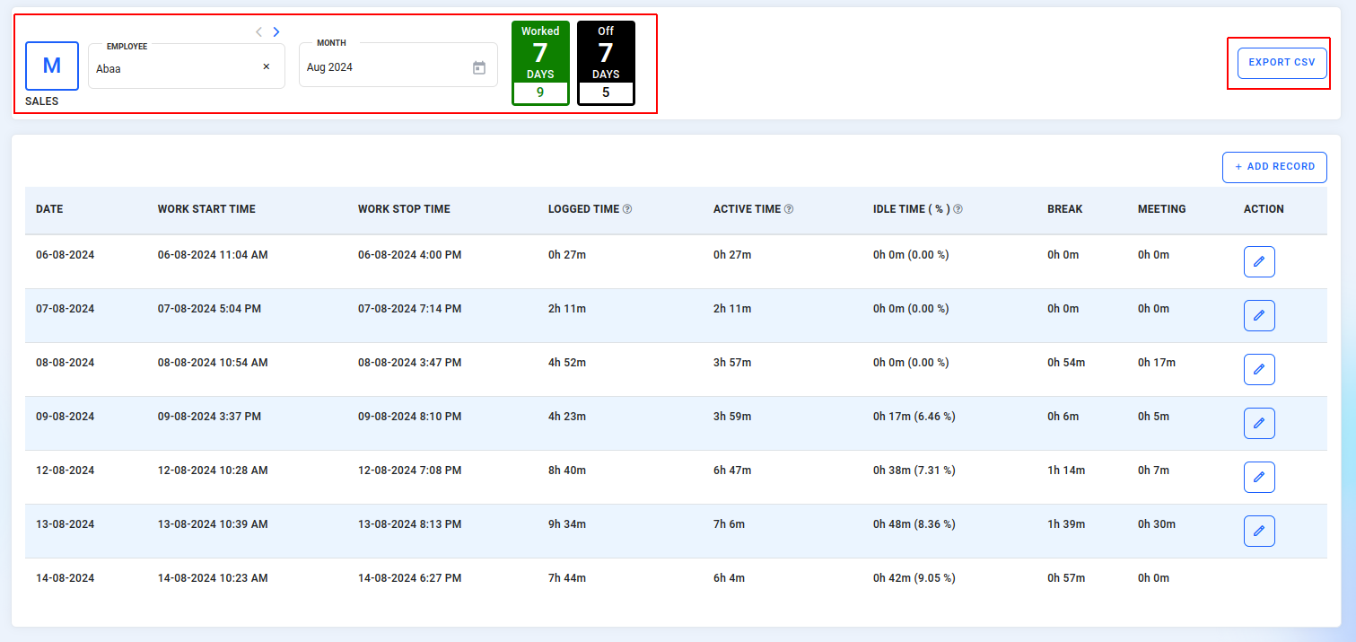Open the Month field Aug 2024
Viewport: 1356px width, 642px height.
pyautogui.click(x=398, y=66)
